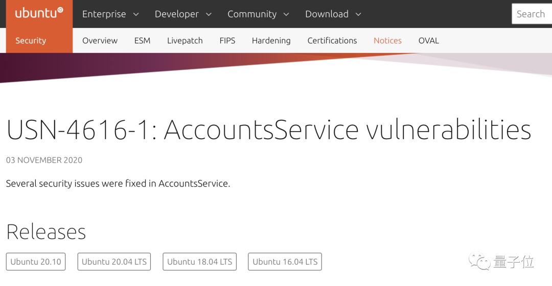
Task: Click the 'Several security issues were fixed' sentence
Action: [x=118, y=184]
